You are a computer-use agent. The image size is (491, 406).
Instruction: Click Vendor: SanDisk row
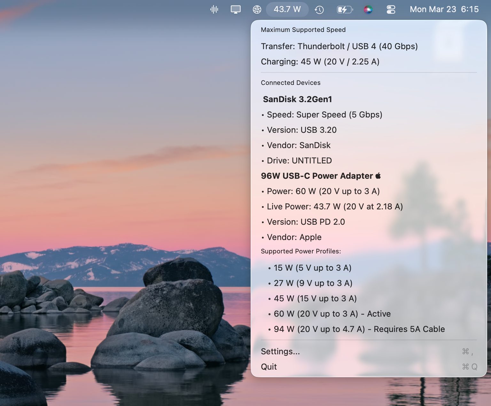[x=296, y=145]
